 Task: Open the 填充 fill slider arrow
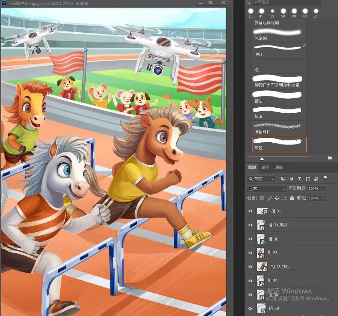tap(324, 199)
